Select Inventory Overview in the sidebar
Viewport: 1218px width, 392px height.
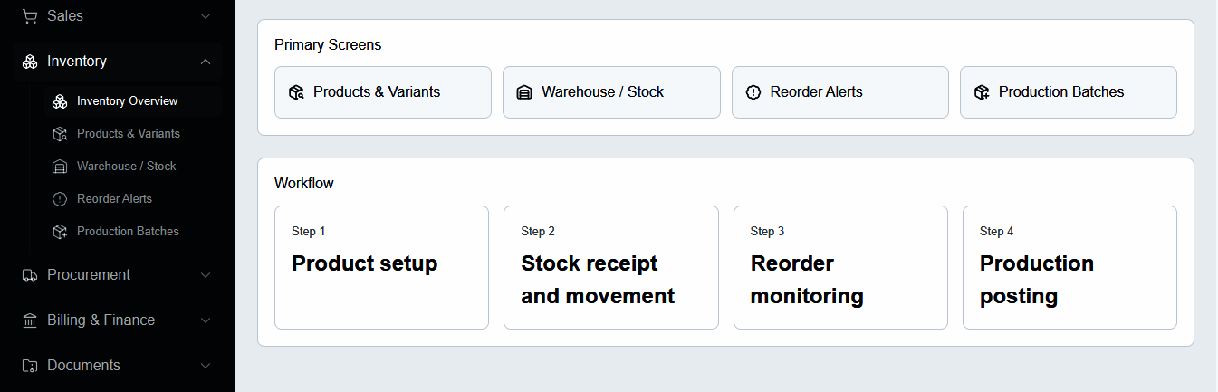[x=133, y=101]
